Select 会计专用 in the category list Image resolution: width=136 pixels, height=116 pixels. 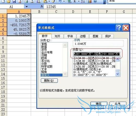[x=47, y=52]
